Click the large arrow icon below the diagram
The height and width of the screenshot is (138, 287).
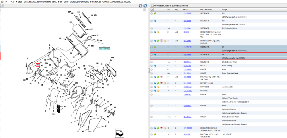[x=119, y=133]
